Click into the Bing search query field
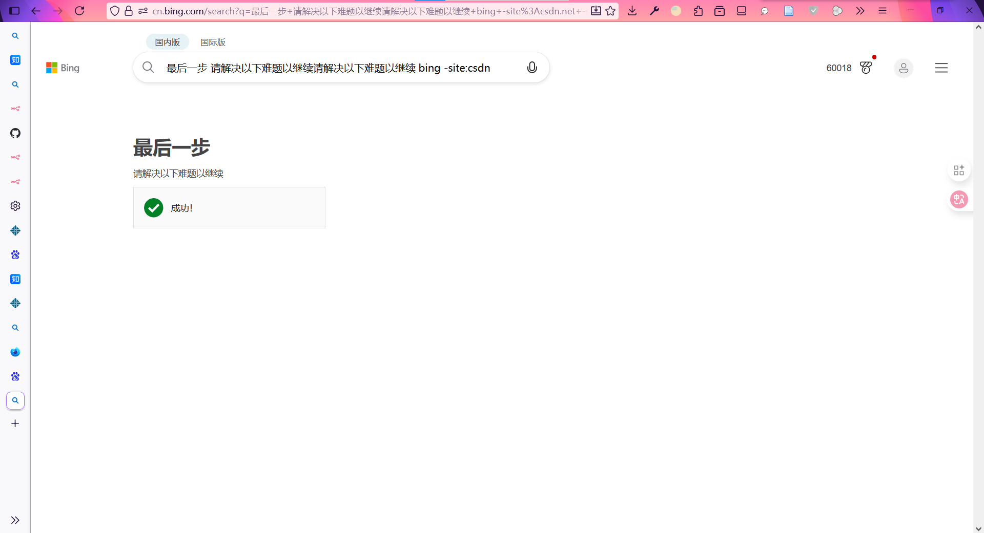The image size is (984, 533). [328, 68]
